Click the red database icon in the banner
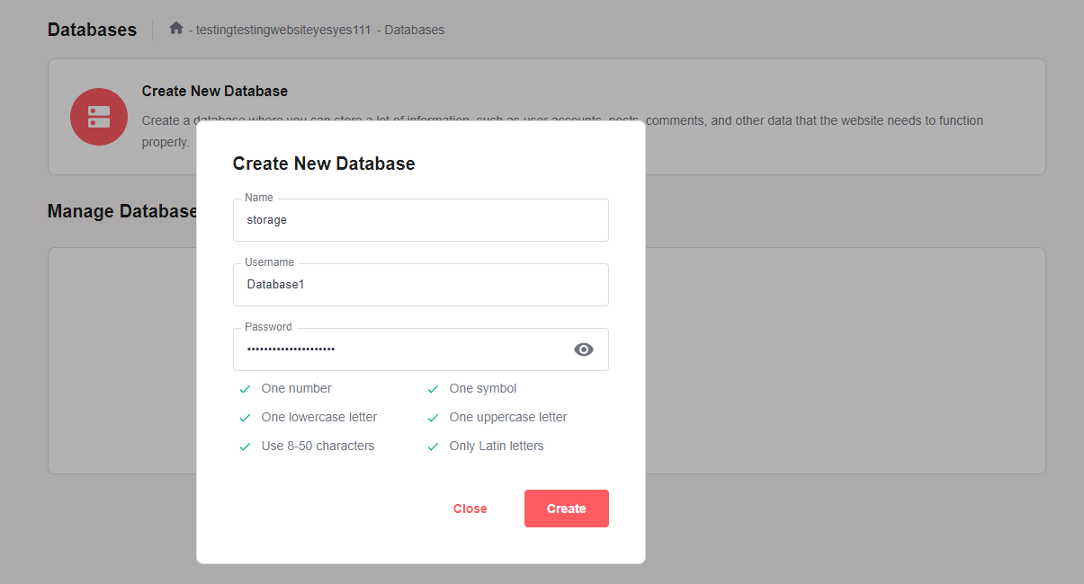1084x584 pixels. pos(99,117)
